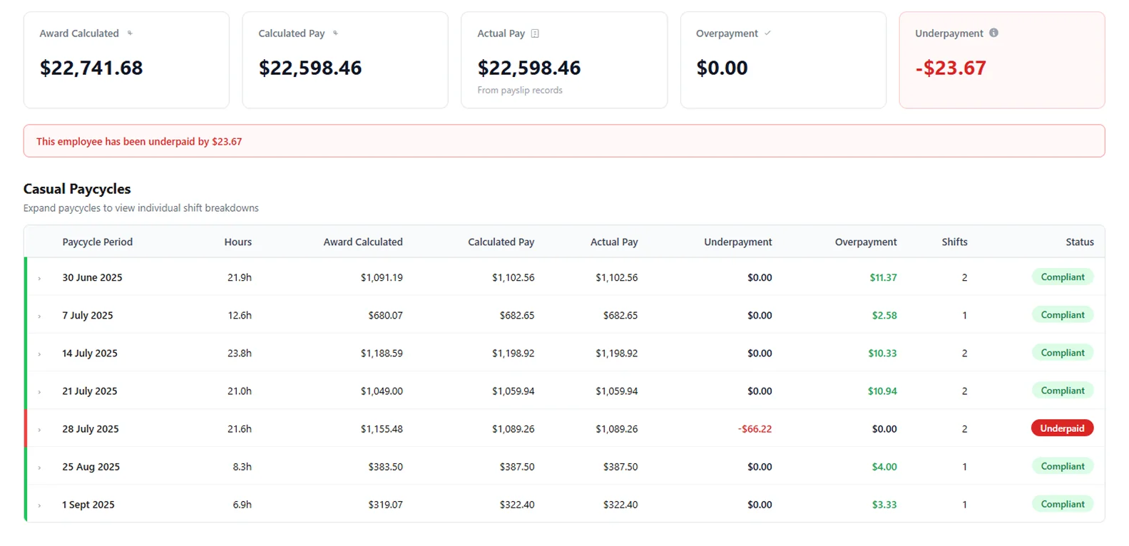Click the 'From payslip records' note
This screenshot has width=1129, height=546.
click(520, 91)
